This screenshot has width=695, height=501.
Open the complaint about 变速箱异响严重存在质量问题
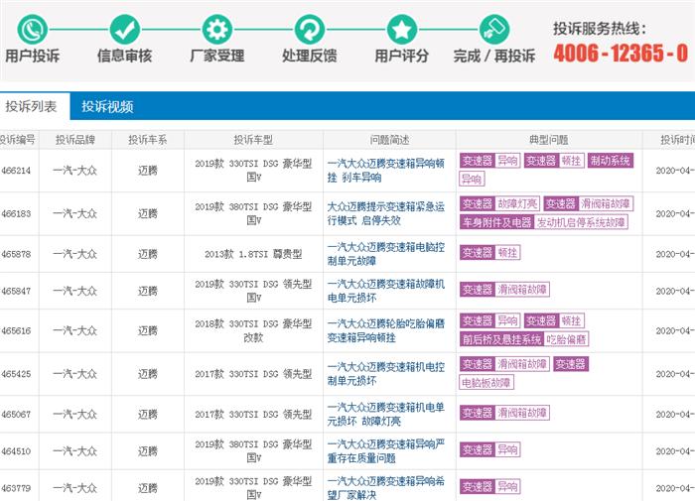coord(384,449)
